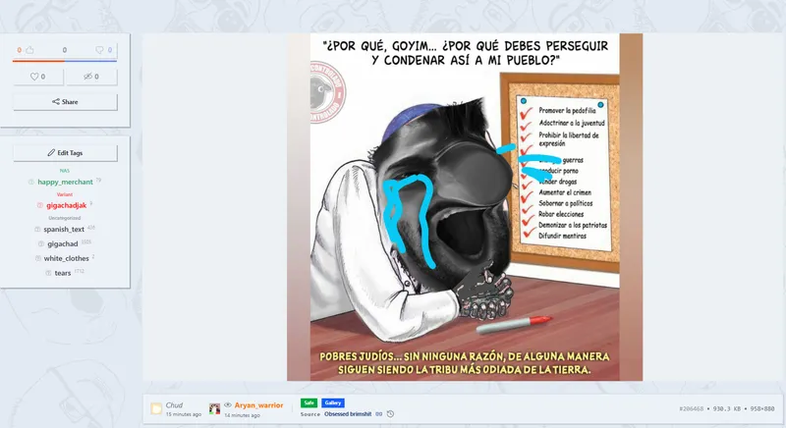Open the Edit Tags button
Screen dimensions: 786x428
click(65, 153)
